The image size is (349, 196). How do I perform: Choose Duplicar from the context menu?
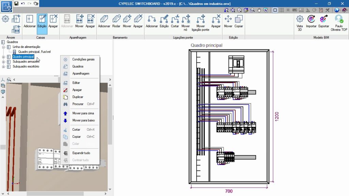tap(77, 97)
